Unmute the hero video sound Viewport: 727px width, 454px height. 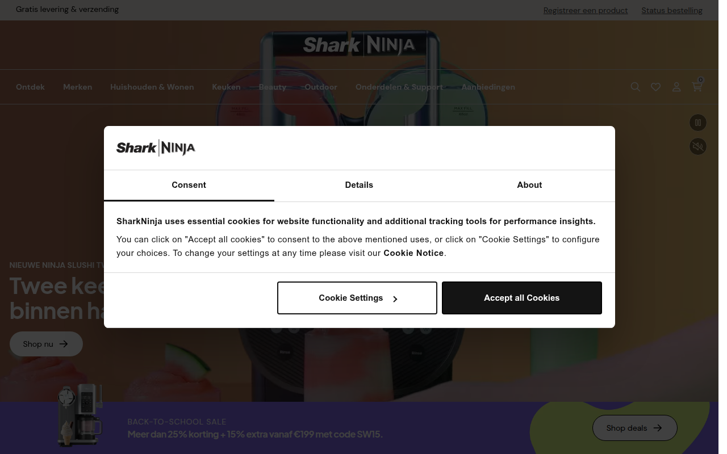(698, 146)
